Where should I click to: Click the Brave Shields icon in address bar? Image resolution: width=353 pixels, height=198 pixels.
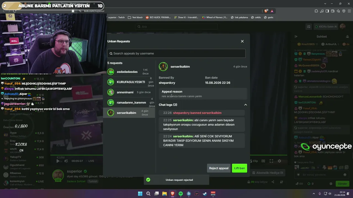(x=266, y=11)
